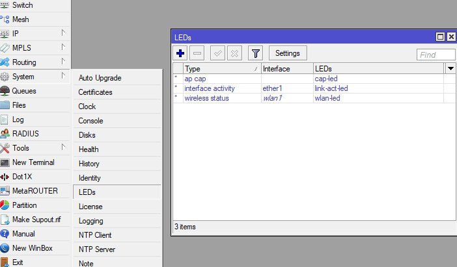Open NTP Server in System menu

click(x=117, y=249)
